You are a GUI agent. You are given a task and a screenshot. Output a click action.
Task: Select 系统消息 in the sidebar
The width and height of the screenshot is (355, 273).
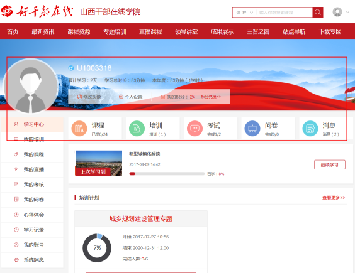(x=32, y=260)
